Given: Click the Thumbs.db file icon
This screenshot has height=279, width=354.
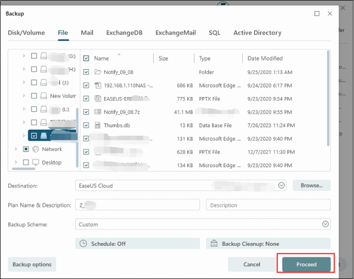Looking at the screenshot, I should pos(98,126).
